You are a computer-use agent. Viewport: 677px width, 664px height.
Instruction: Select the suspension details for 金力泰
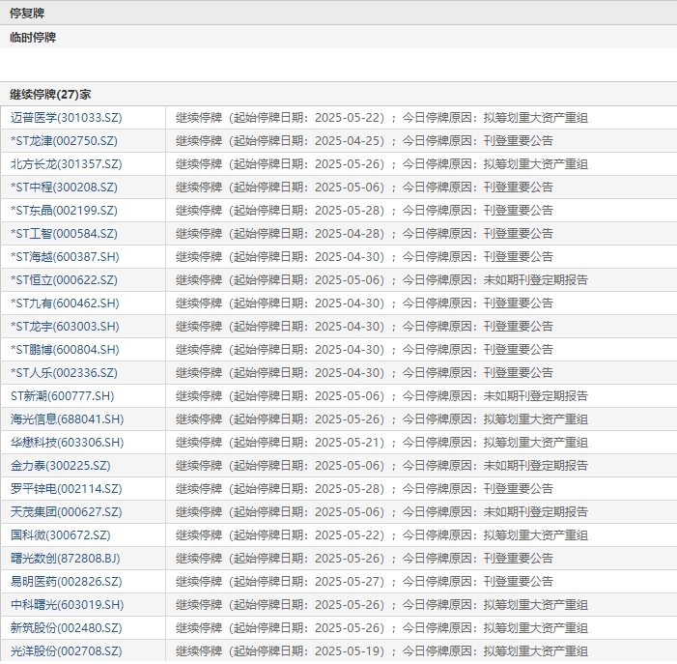coord(381,465)
